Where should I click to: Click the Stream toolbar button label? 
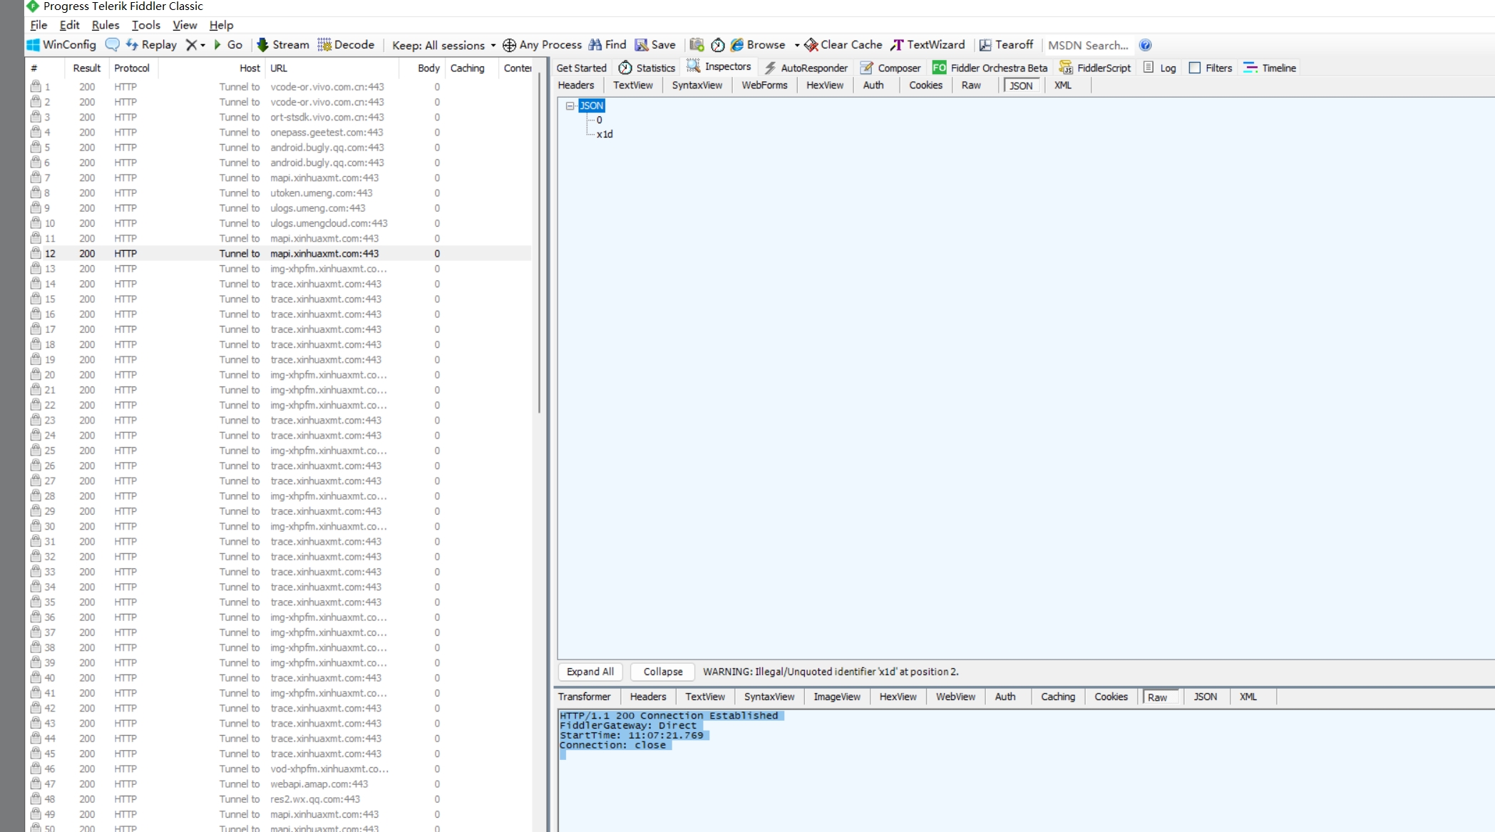pyautogui.click(x=291, y=45)
